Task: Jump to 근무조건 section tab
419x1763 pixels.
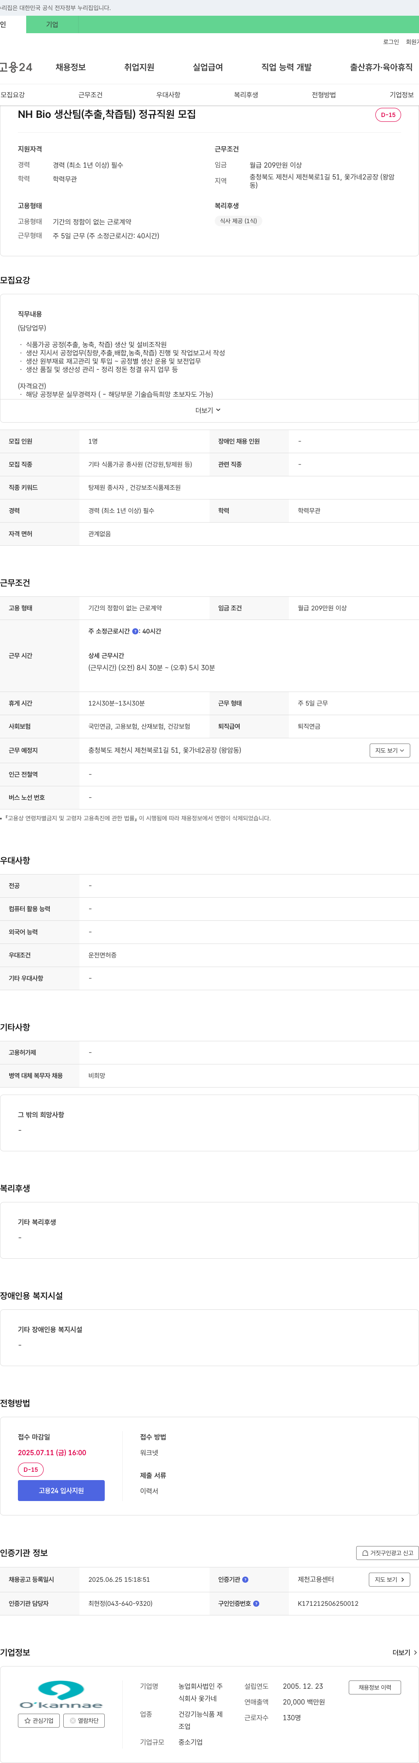Action: click(90, 95)
